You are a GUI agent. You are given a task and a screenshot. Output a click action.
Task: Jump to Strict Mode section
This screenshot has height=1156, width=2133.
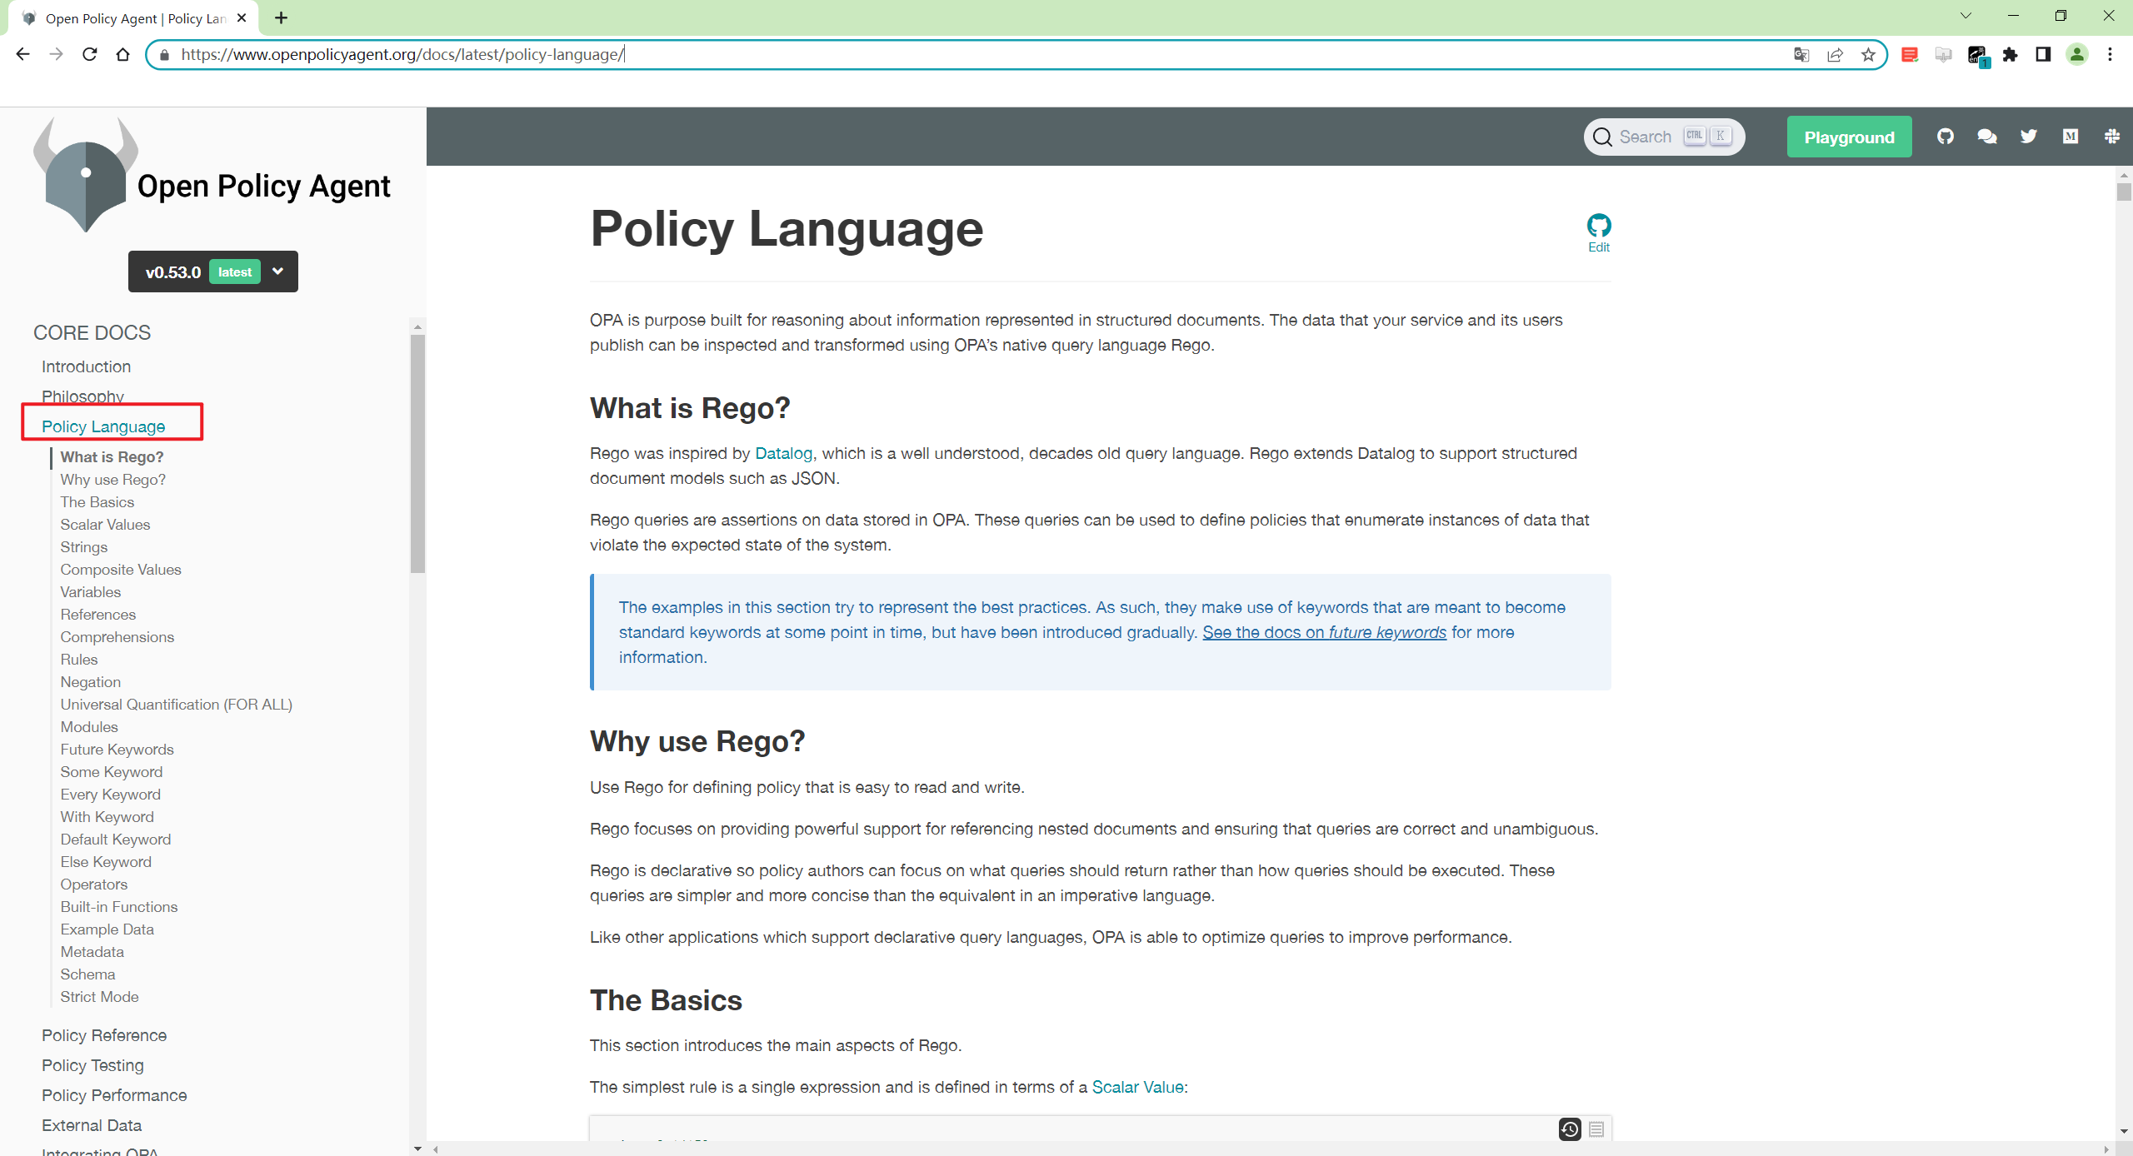[99, 996]
